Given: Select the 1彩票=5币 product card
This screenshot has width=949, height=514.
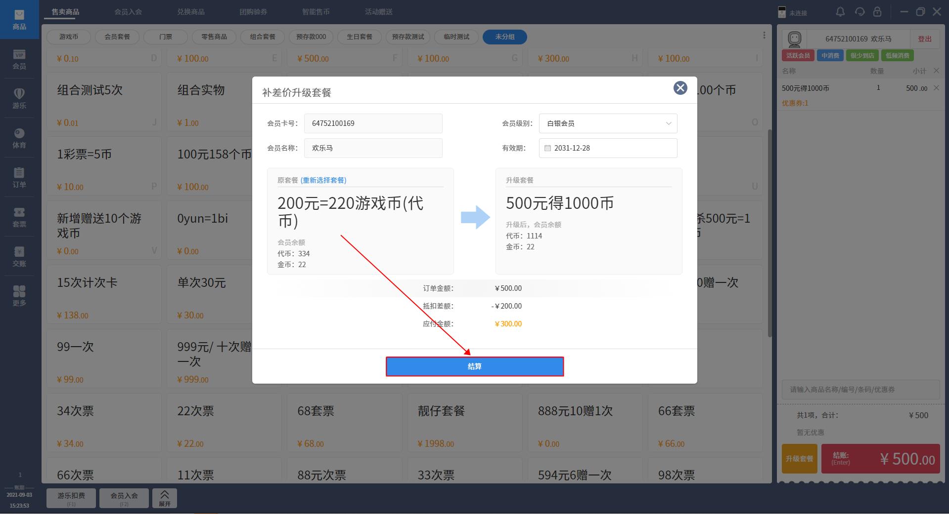Looking at the screenshot, I should [x=104, y=165].
